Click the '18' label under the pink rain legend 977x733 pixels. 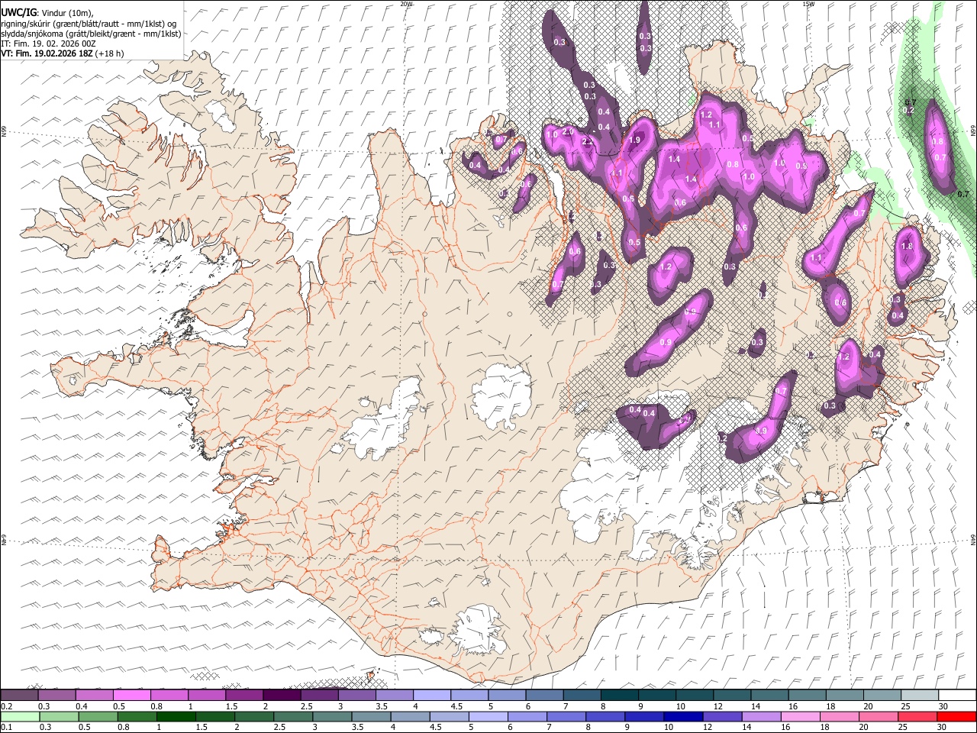pyautogui.click(x=825, y=728)
